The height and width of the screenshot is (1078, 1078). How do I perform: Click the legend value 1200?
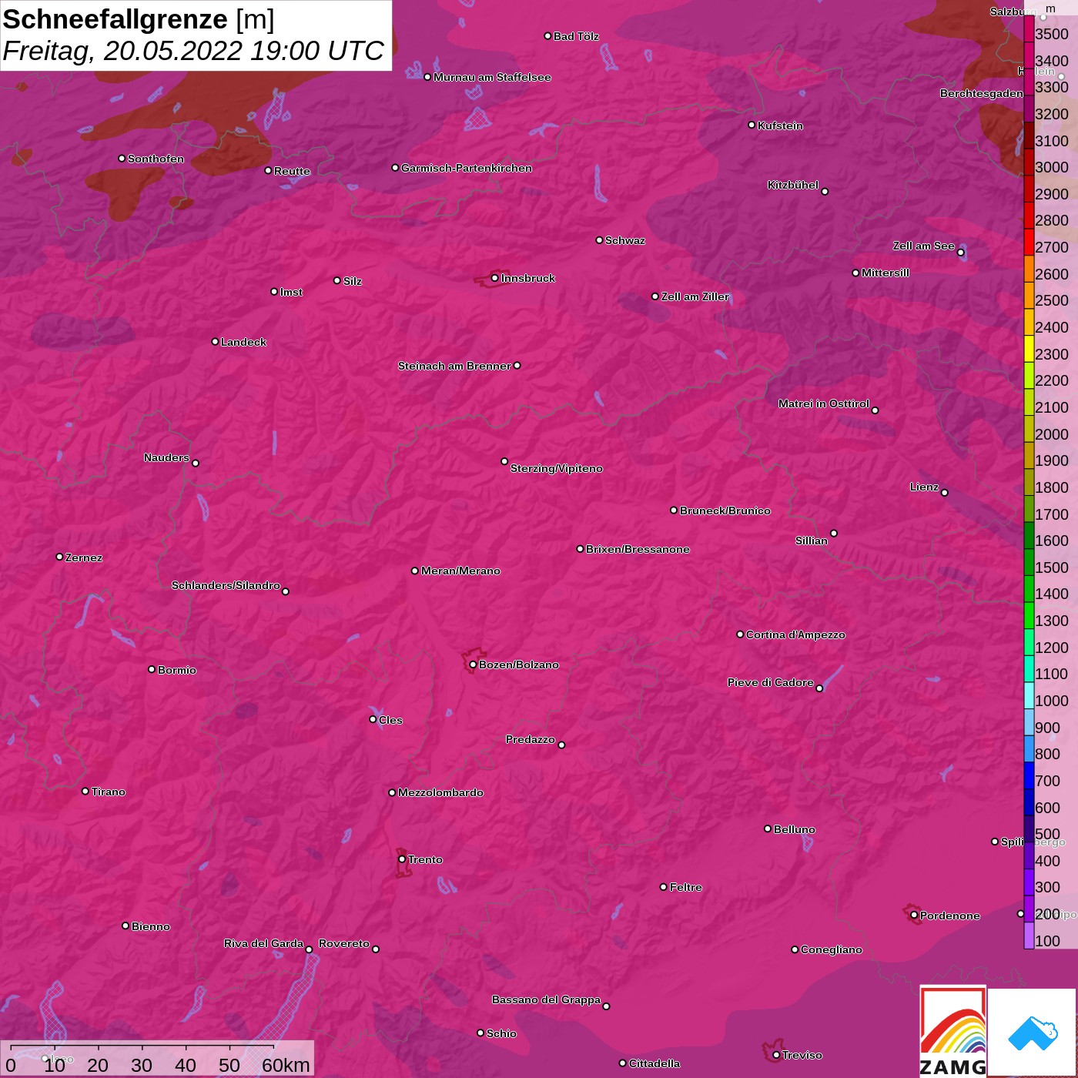pos(1052,648)
